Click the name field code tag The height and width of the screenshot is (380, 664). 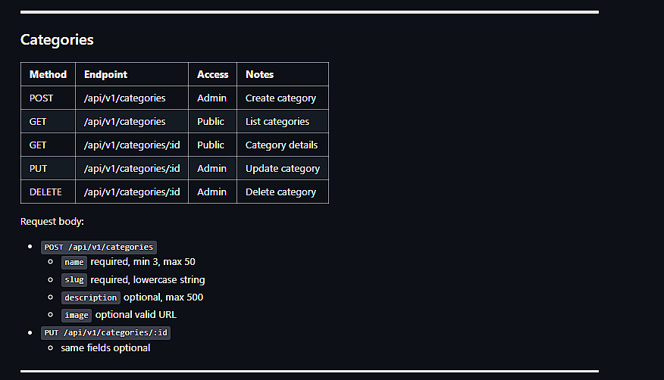tap(74, 262)
